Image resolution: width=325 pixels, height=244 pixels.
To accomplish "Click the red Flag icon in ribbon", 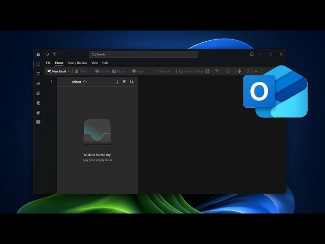I will (x=217, y=71).
